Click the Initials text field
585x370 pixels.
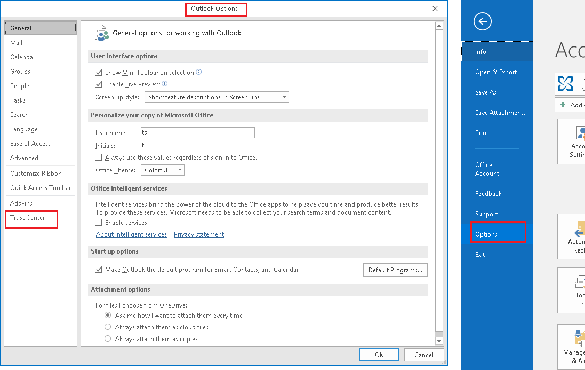coord(156,145)
